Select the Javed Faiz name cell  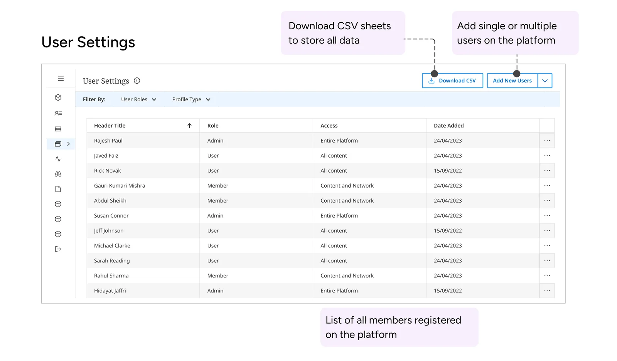pos(143,156)
